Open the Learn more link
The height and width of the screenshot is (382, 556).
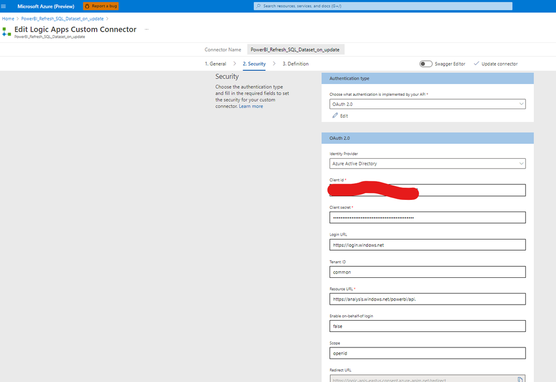click(251, 106)
